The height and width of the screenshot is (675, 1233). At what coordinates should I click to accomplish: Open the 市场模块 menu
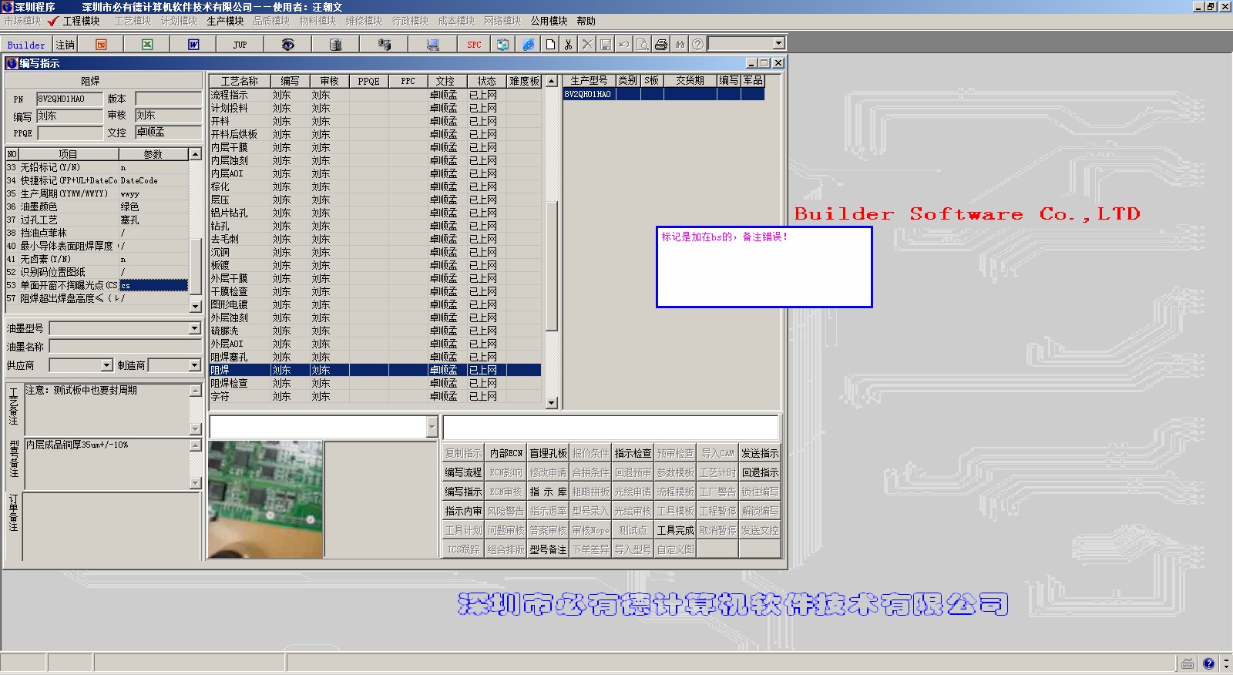pos(22,21)
